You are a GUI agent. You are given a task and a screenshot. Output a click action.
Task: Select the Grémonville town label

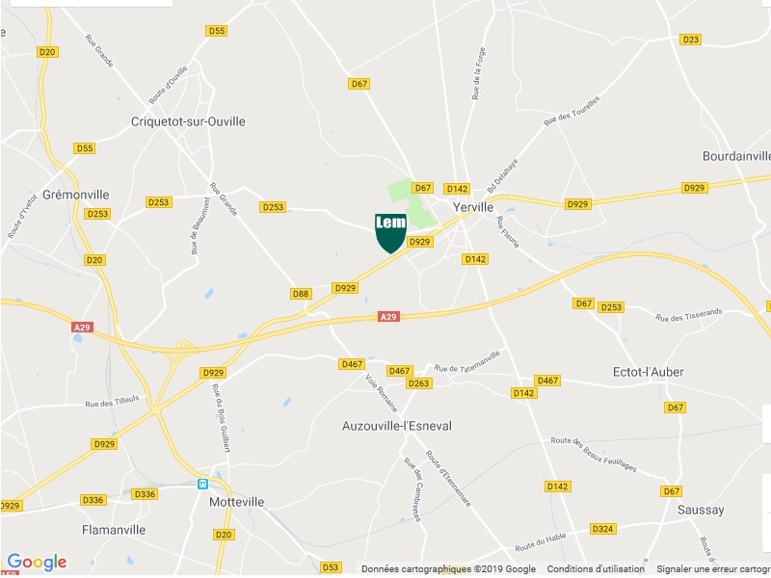[x=76, y=195]
